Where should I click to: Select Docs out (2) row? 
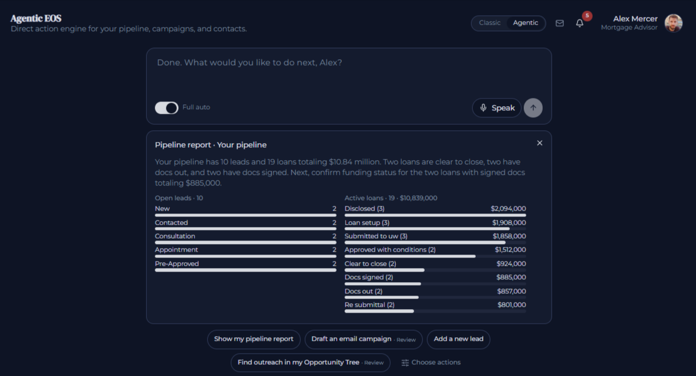(x=435, y=293)
